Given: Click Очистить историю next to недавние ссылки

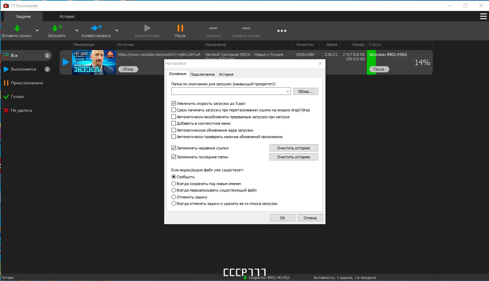Looking at the screenshot, I should (x=294, y=148).
